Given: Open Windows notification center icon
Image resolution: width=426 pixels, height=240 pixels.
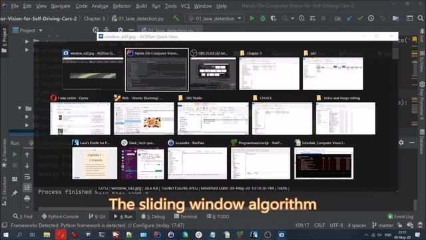Looking at the screenshot, I should click(417, 235).
